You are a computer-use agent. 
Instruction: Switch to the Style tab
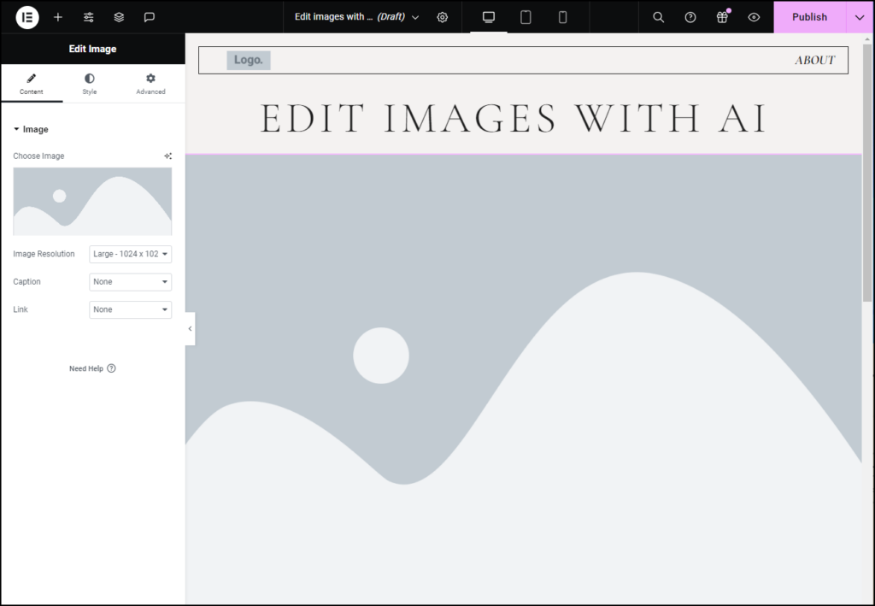[89, 83]
